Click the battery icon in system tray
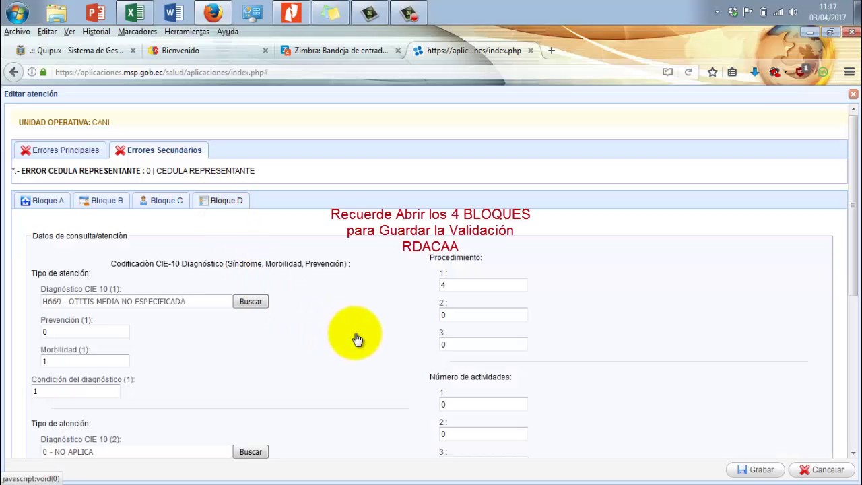862x485 pixels. point(763,12)
